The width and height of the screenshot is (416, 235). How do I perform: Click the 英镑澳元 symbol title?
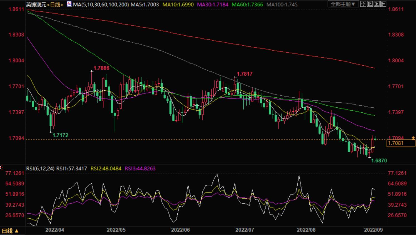tap(36, 4)
